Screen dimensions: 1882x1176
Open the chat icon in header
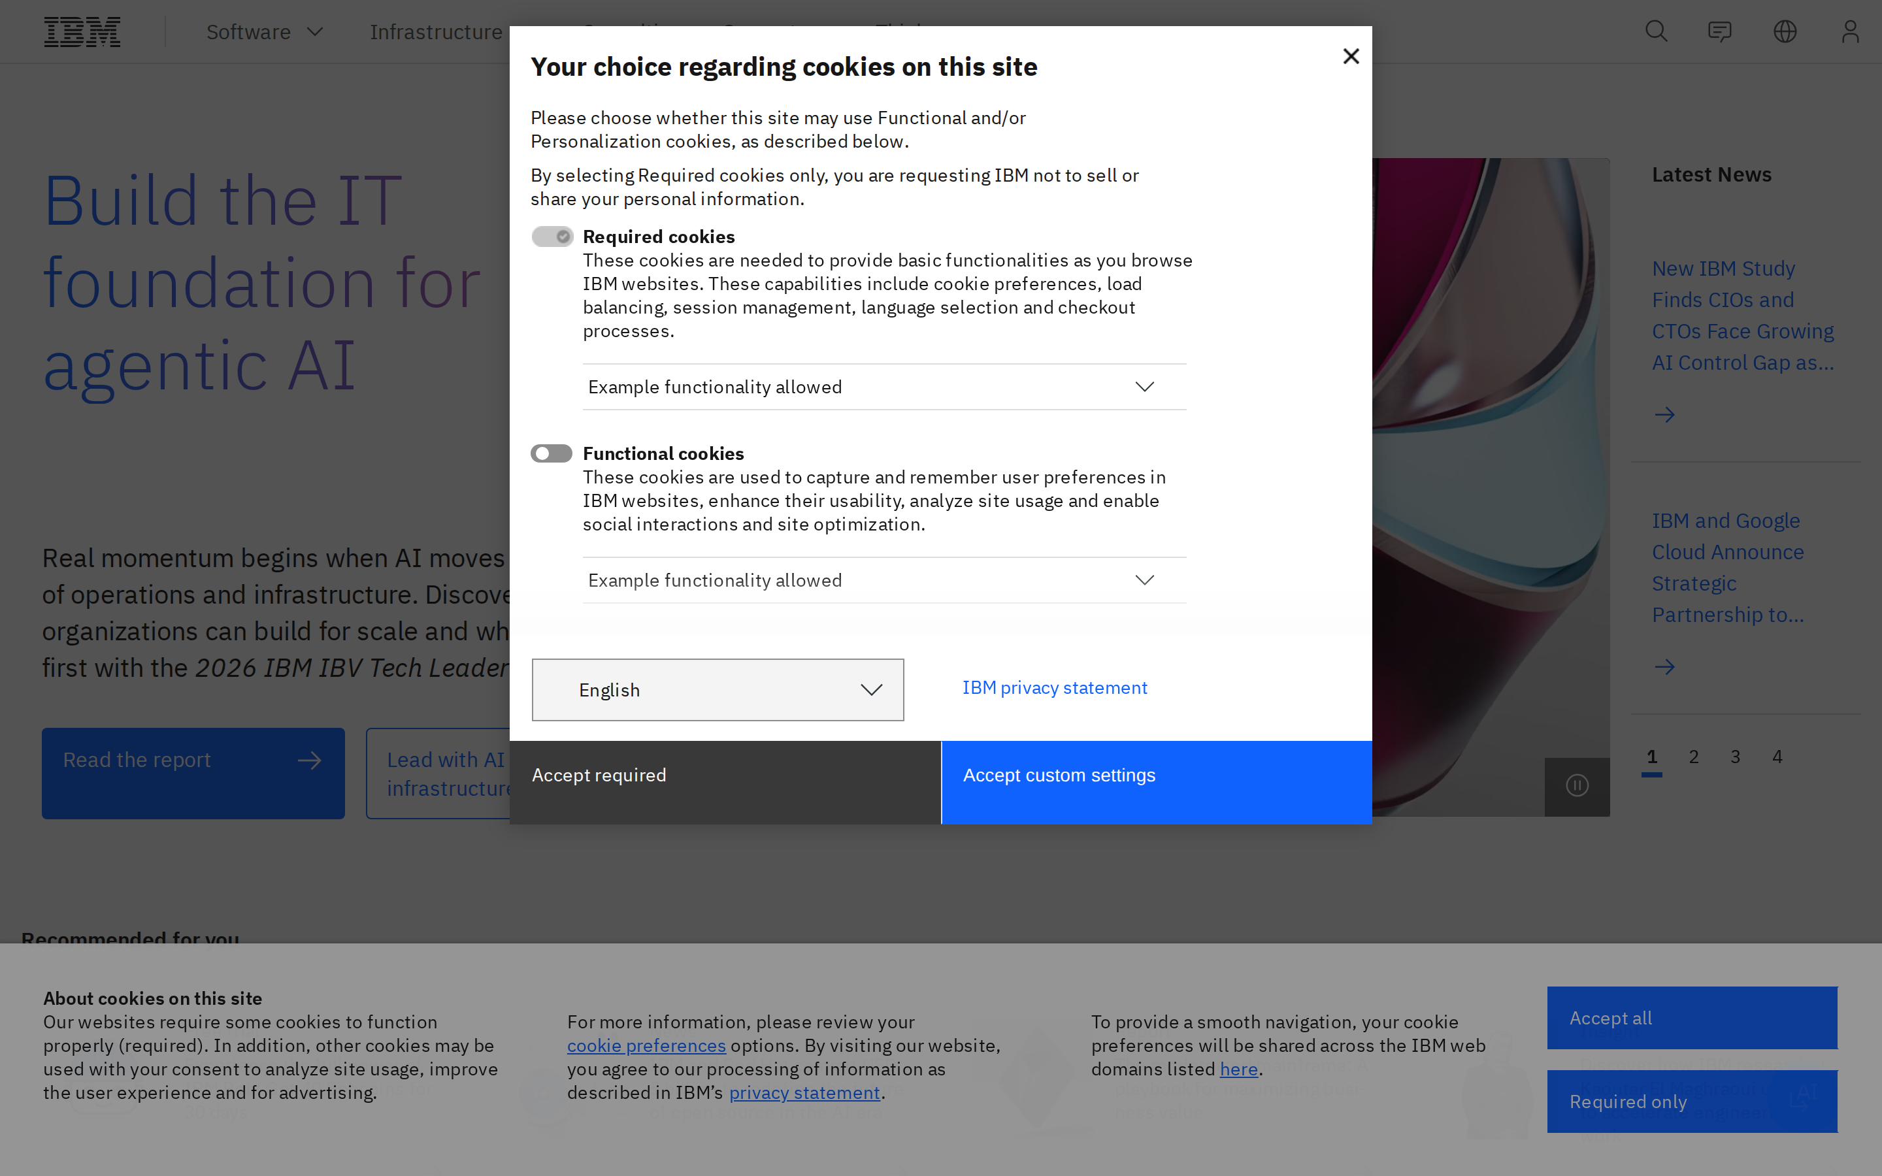click(1719, 32)
